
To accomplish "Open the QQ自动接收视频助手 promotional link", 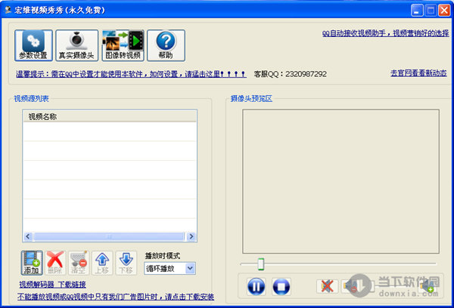I will [x=385, y=33].
